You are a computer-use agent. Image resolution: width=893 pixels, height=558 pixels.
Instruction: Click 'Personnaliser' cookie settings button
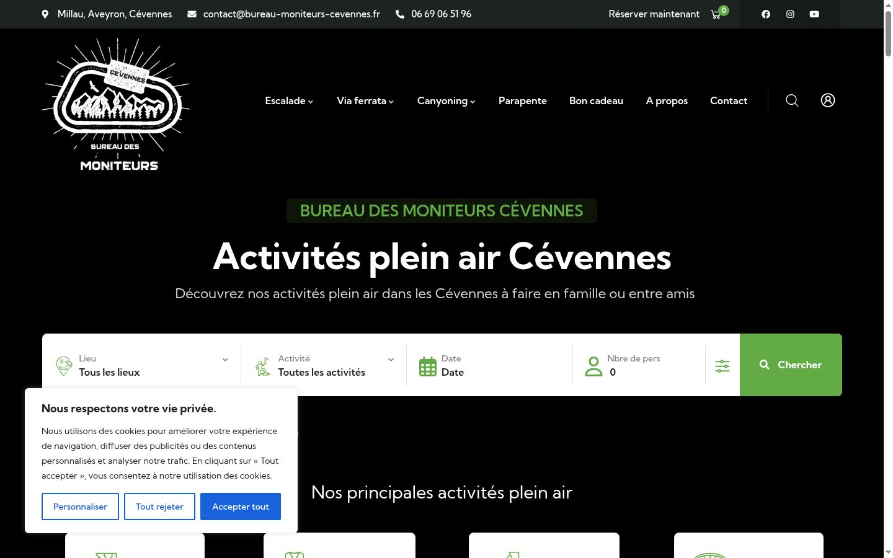(80, 507)
